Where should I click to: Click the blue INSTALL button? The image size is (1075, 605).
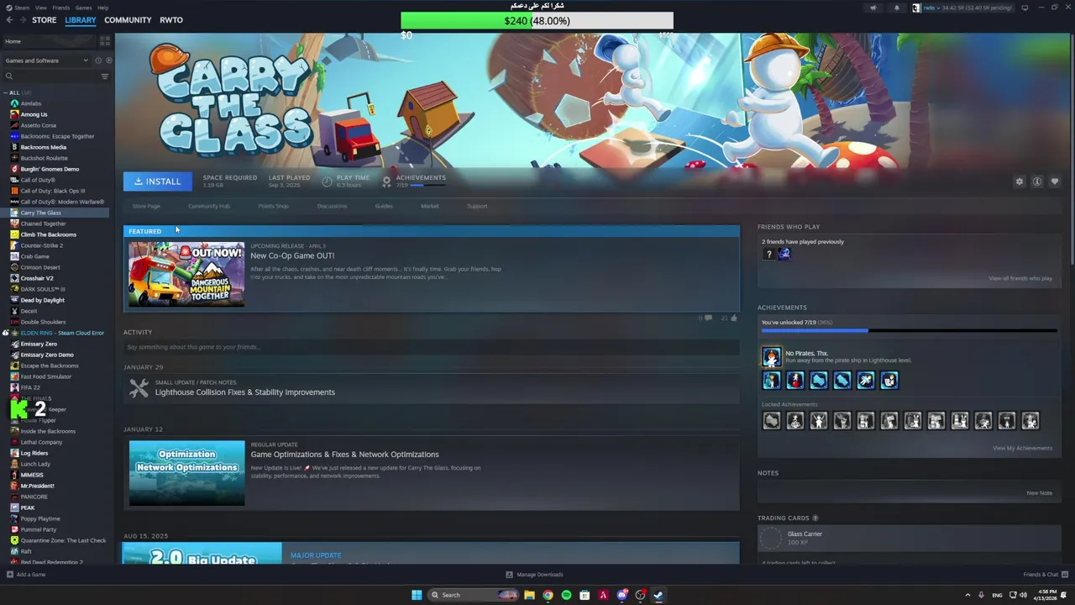[x=158, y=181]
